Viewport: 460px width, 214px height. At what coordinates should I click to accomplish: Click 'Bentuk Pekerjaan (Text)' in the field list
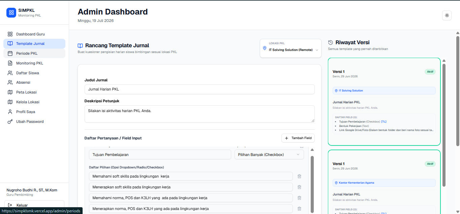(354, 126)
